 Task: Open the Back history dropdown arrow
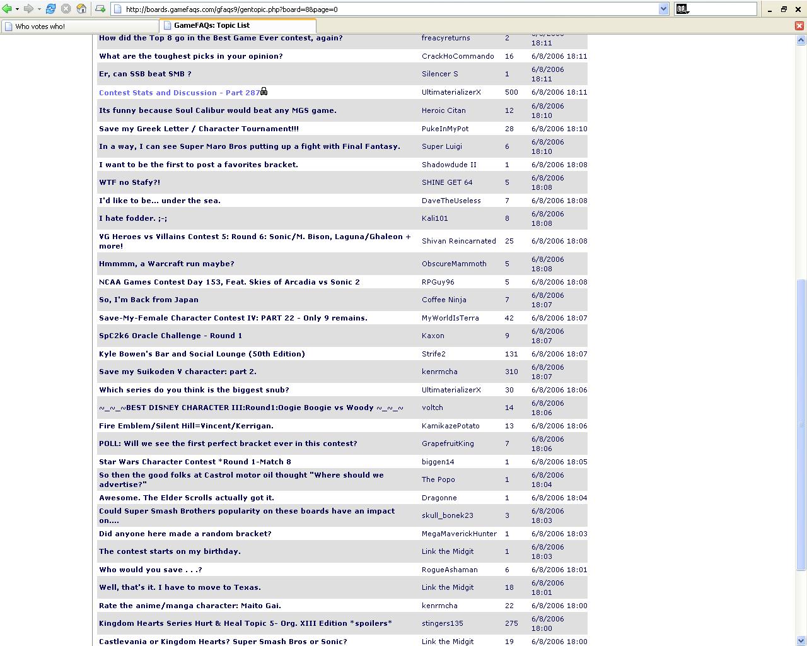17,9
